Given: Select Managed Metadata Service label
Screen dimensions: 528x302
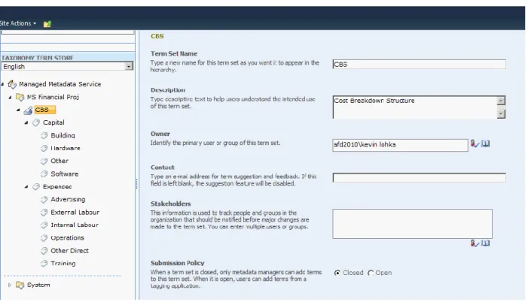Looking at the screenshot, I should tap(60, 84).
